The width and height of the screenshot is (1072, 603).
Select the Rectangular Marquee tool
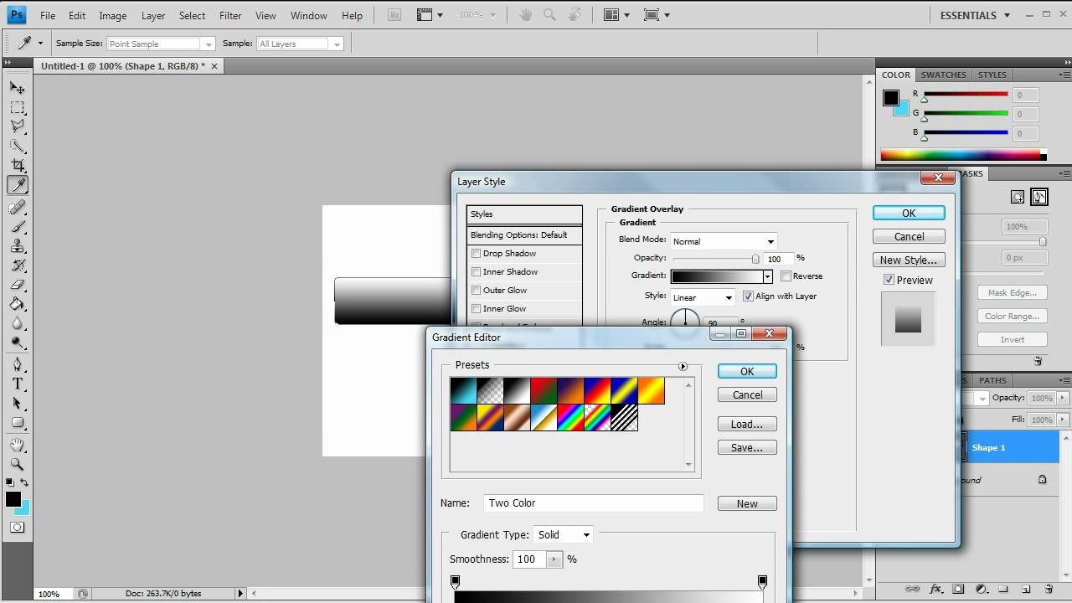point(18,107)
